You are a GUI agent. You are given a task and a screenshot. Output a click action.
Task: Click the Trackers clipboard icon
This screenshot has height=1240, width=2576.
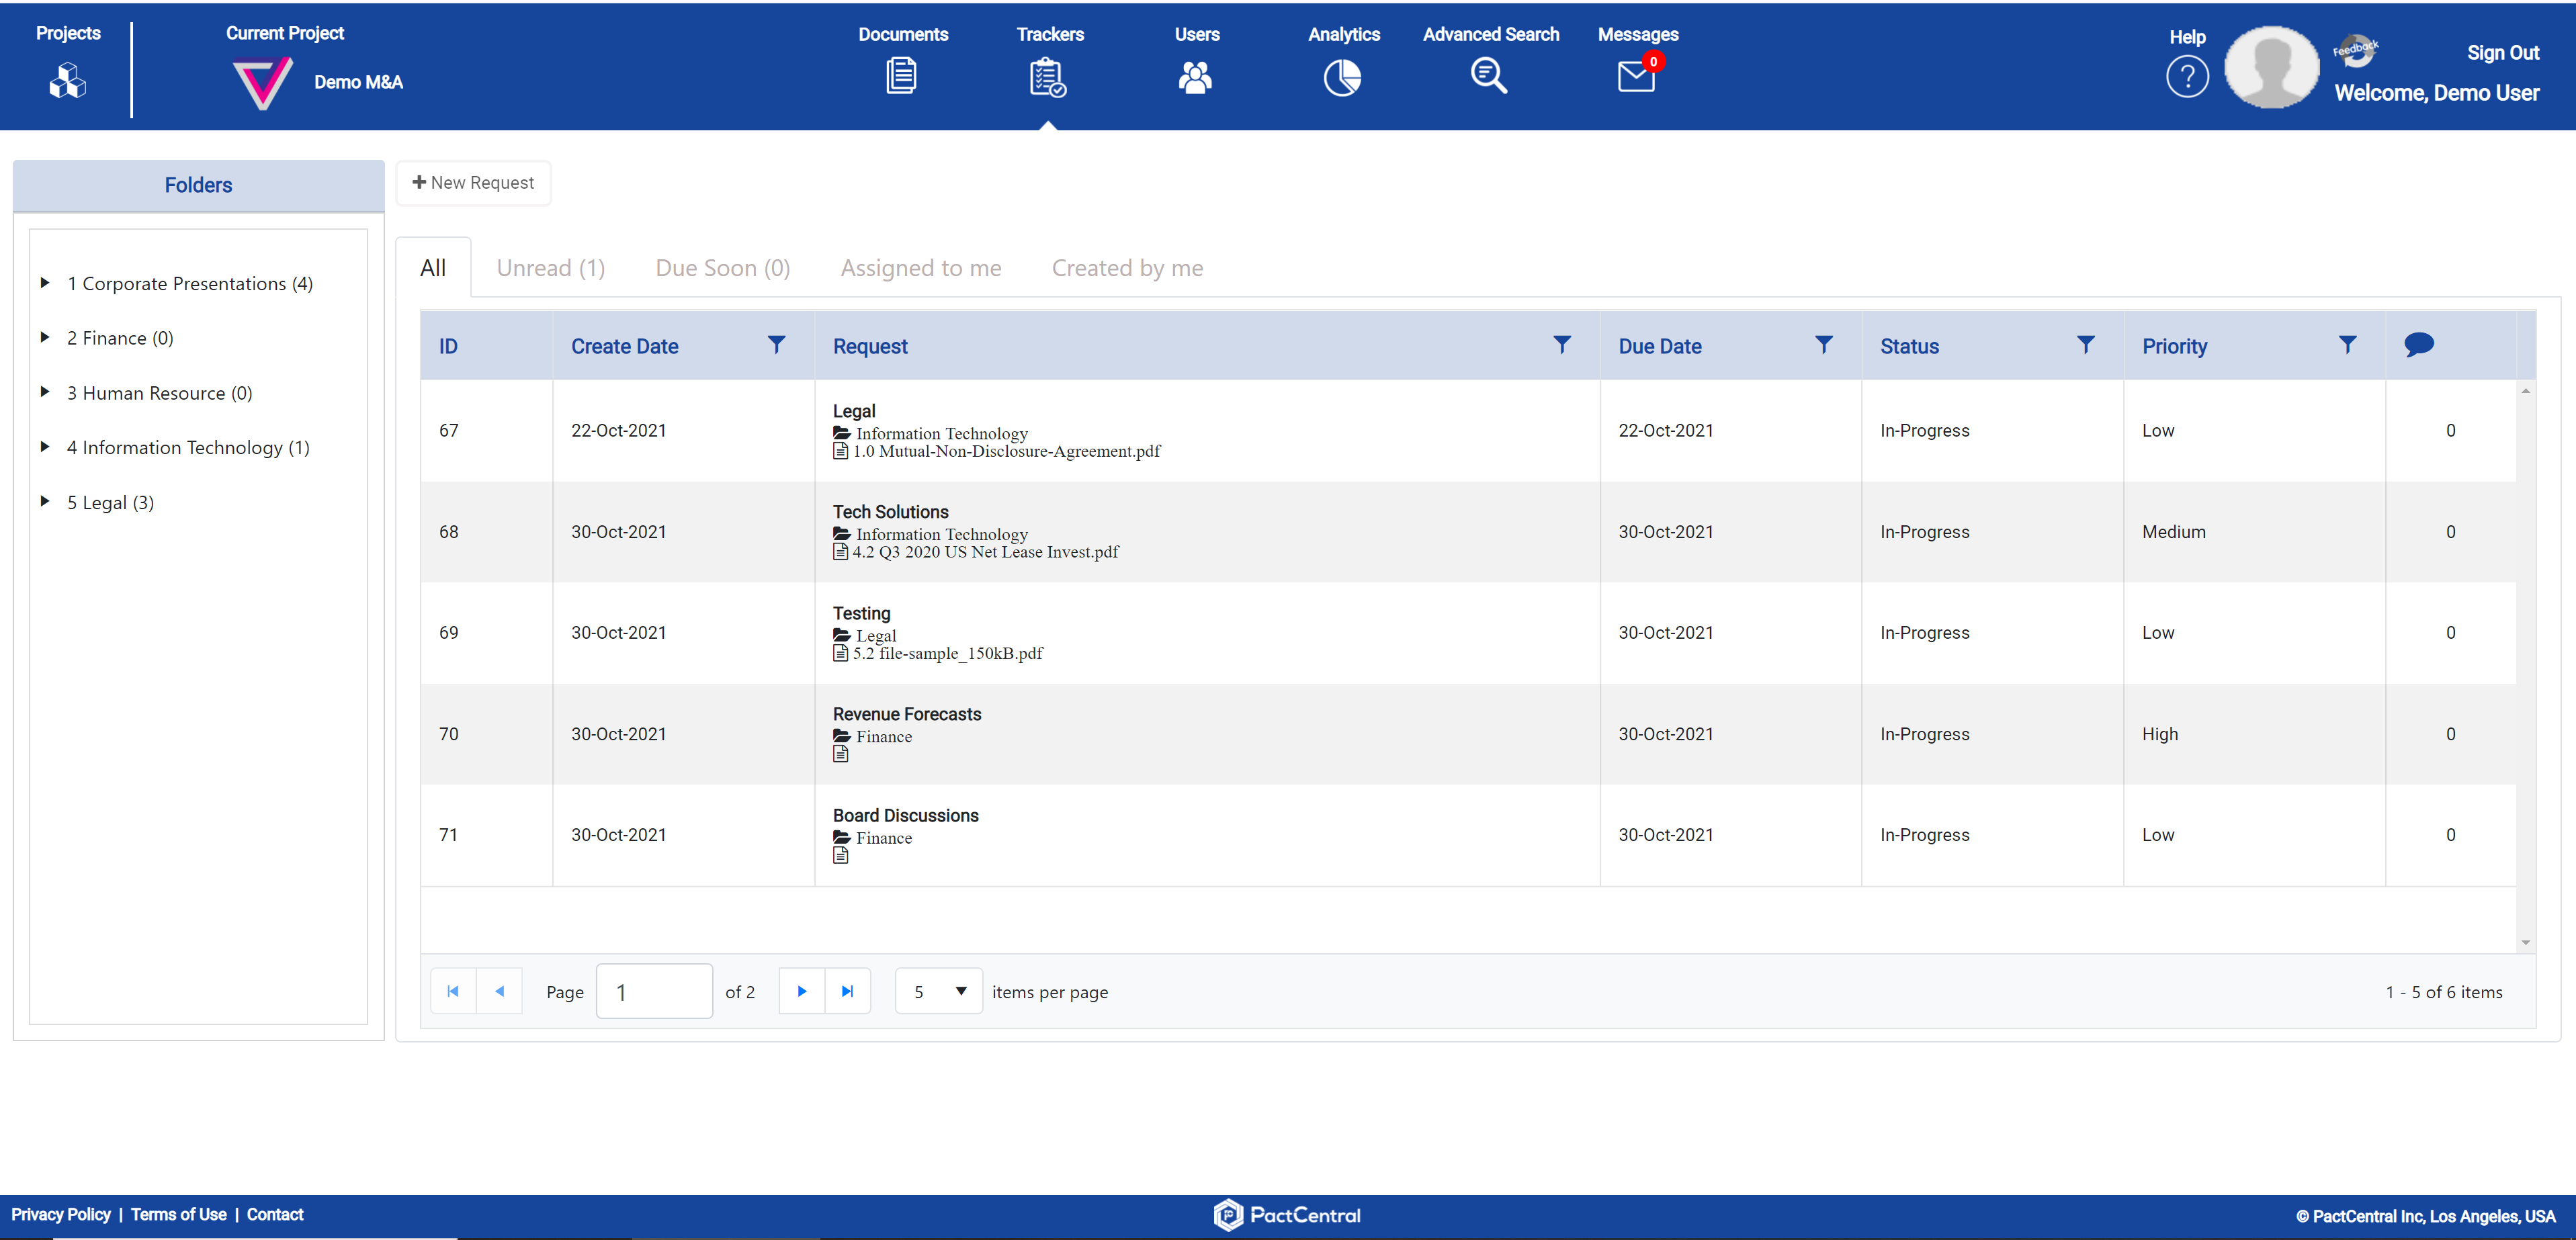click(x=1047, y=77)
